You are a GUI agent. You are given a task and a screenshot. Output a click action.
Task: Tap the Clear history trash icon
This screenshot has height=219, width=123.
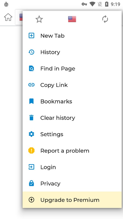tap(31, 118)
